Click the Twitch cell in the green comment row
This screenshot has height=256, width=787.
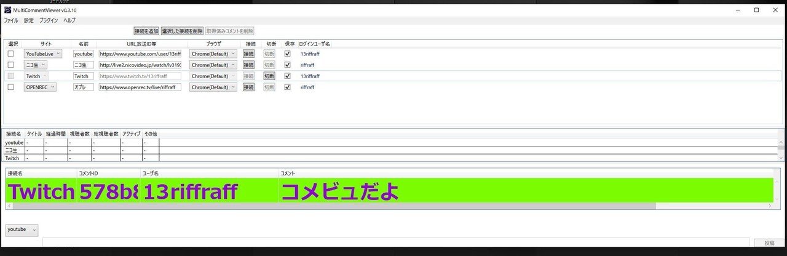[41, 192]
